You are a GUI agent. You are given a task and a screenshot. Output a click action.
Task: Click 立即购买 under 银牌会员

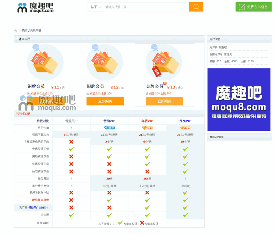pos(105,101)
